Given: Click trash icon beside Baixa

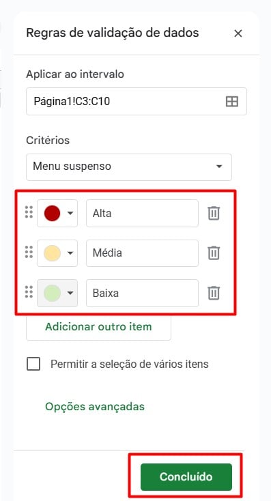Looking at the screenshot, I should (x=214, y=293).
